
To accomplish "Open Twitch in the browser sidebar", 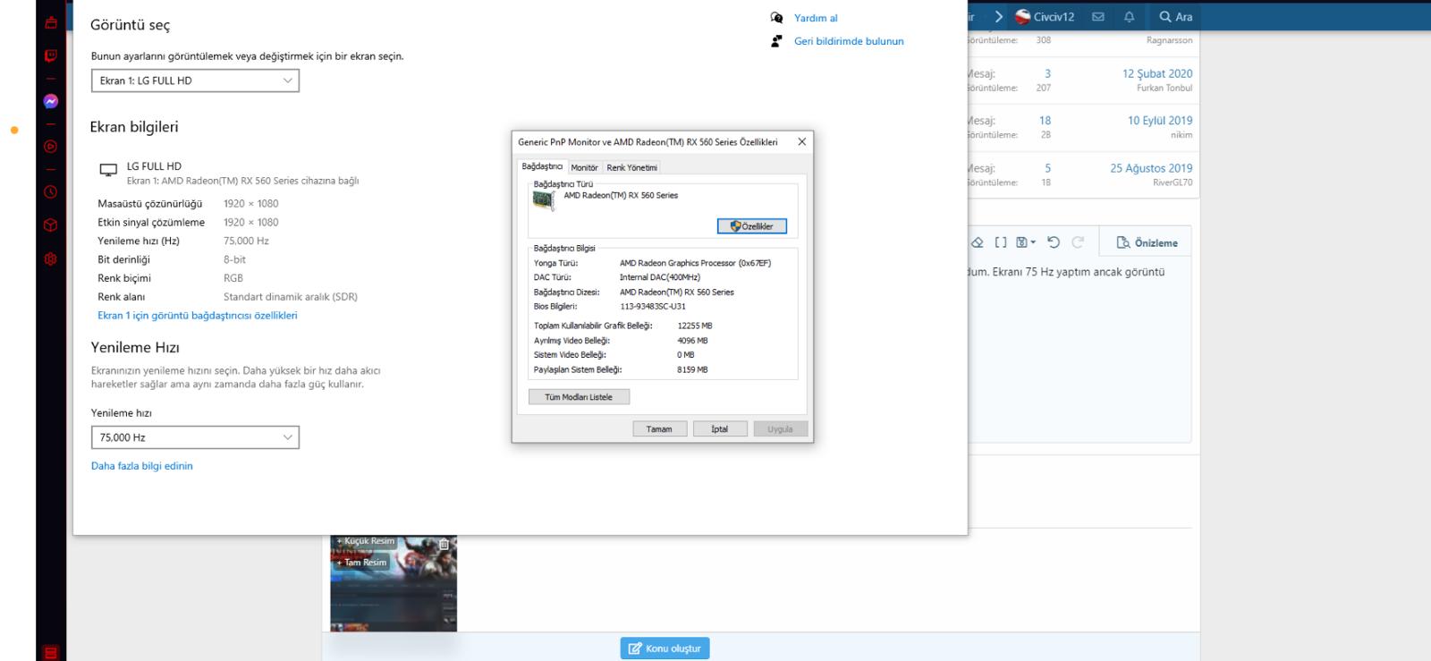I will (51, 55).
